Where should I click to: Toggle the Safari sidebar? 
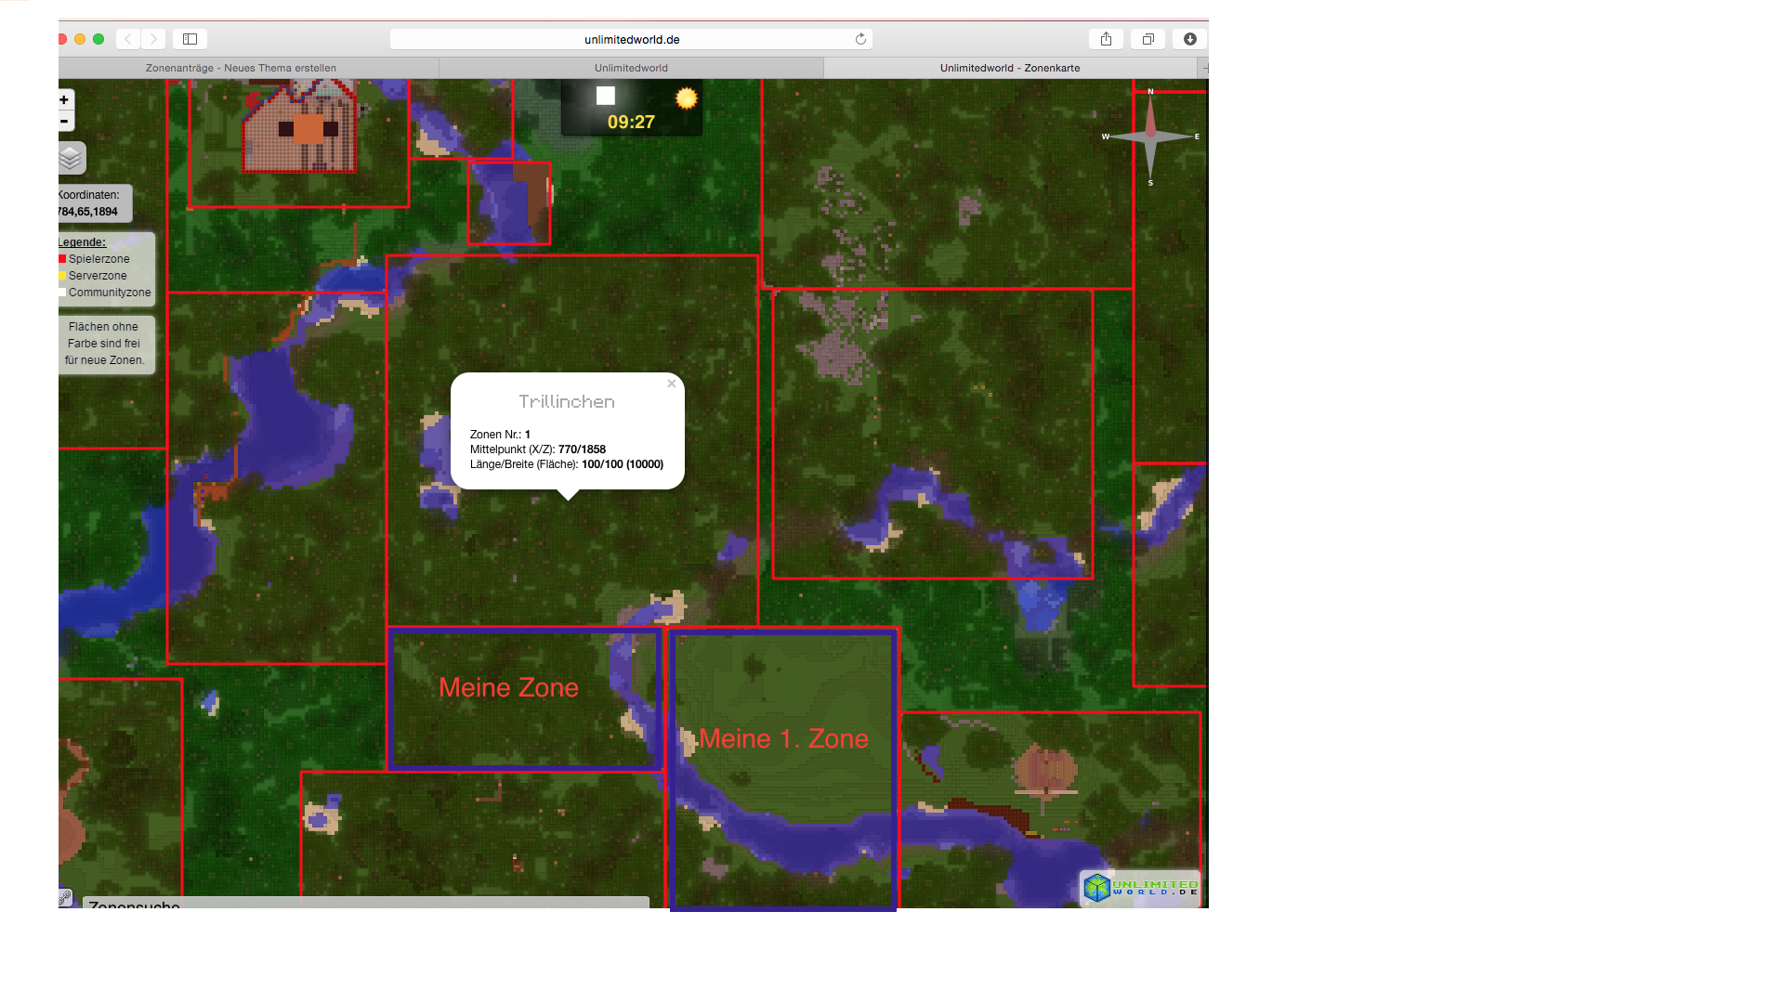click(x=190, y=39)
